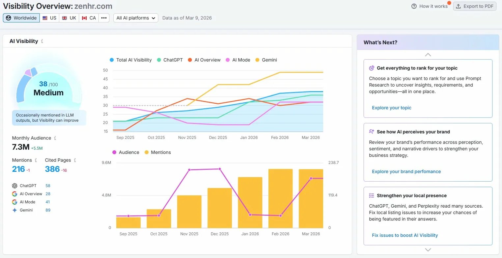Toggle Audience legend series in lower chart
Viewport: 502px width, 258px height.
click(x=125, y=152)
